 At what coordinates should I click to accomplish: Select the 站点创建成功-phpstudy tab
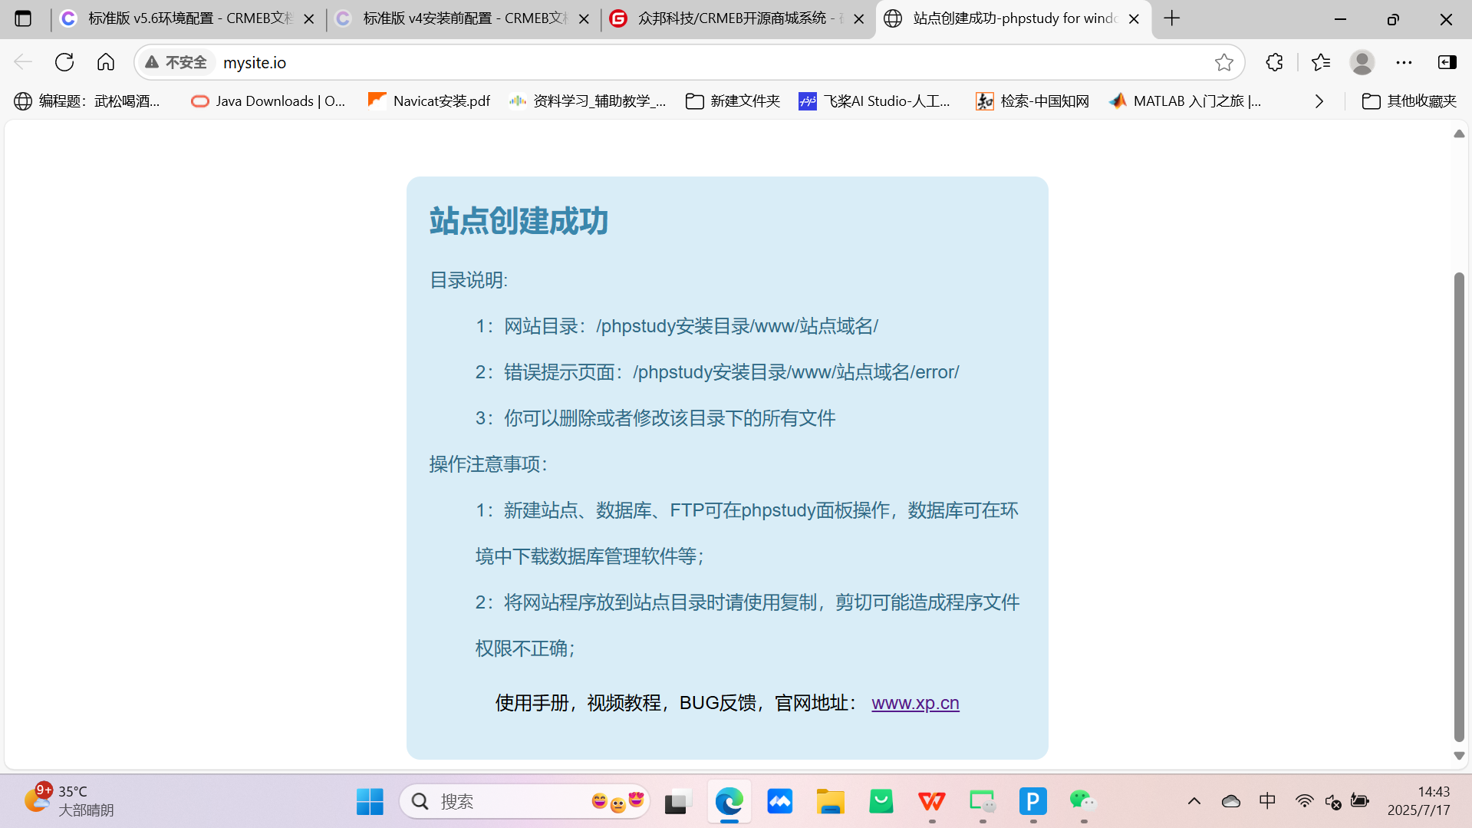point(1013,18)
